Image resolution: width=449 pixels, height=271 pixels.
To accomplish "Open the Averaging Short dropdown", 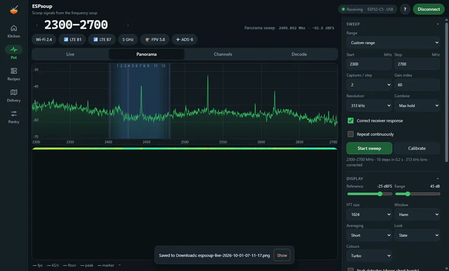I will (x=369, y=235).
